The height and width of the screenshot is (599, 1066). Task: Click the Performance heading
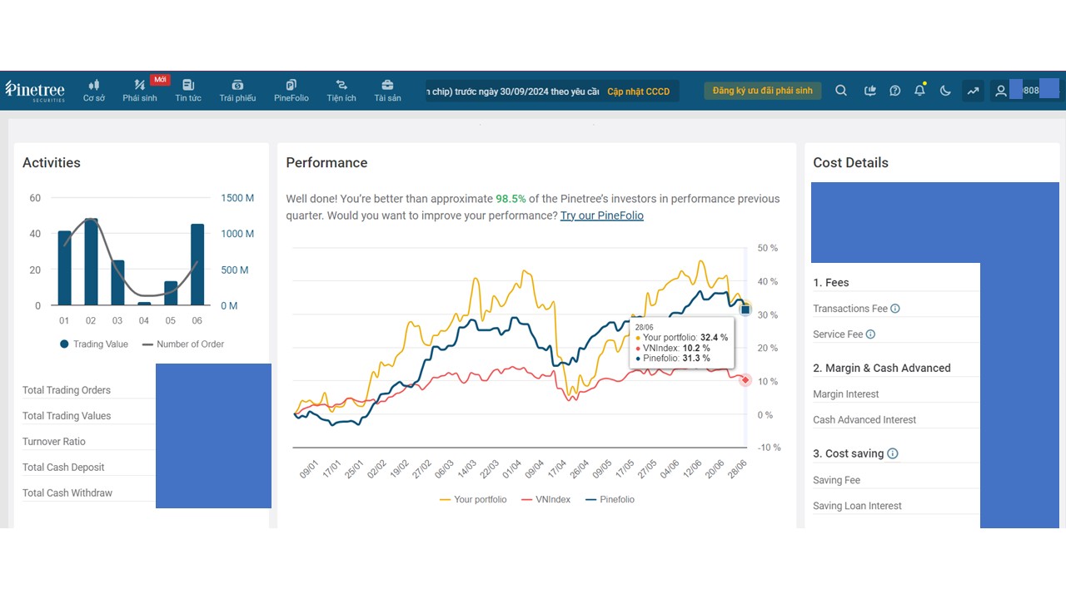(x=326, y=163)
